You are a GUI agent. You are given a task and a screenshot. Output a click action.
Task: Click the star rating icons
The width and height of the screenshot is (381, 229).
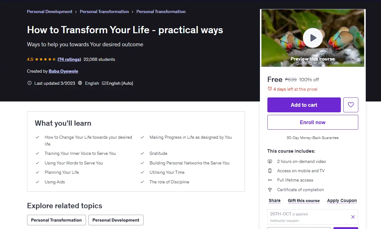click(45, 59)
